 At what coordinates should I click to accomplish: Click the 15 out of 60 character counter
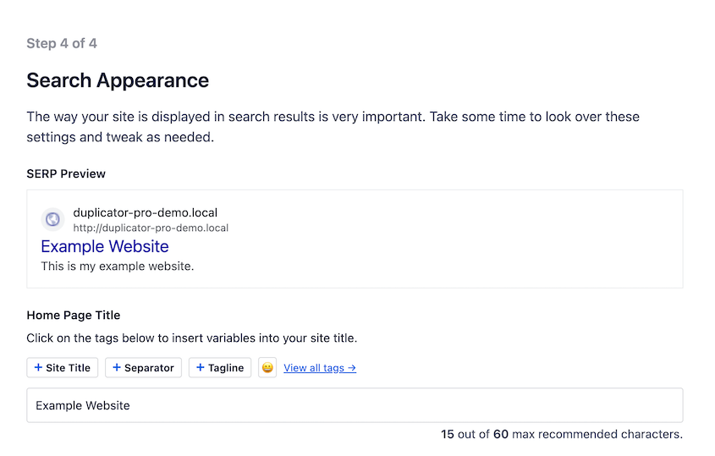pyautogui.click(x=561, y=434)
